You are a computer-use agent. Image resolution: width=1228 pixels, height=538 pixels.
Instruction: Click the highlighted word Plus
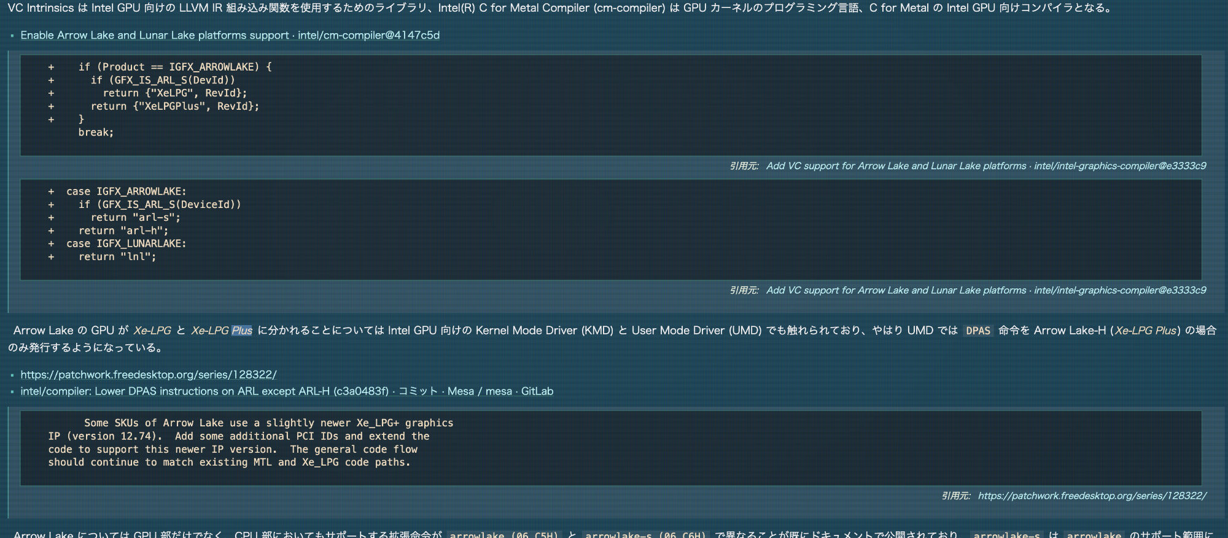[x=242, y=331]
